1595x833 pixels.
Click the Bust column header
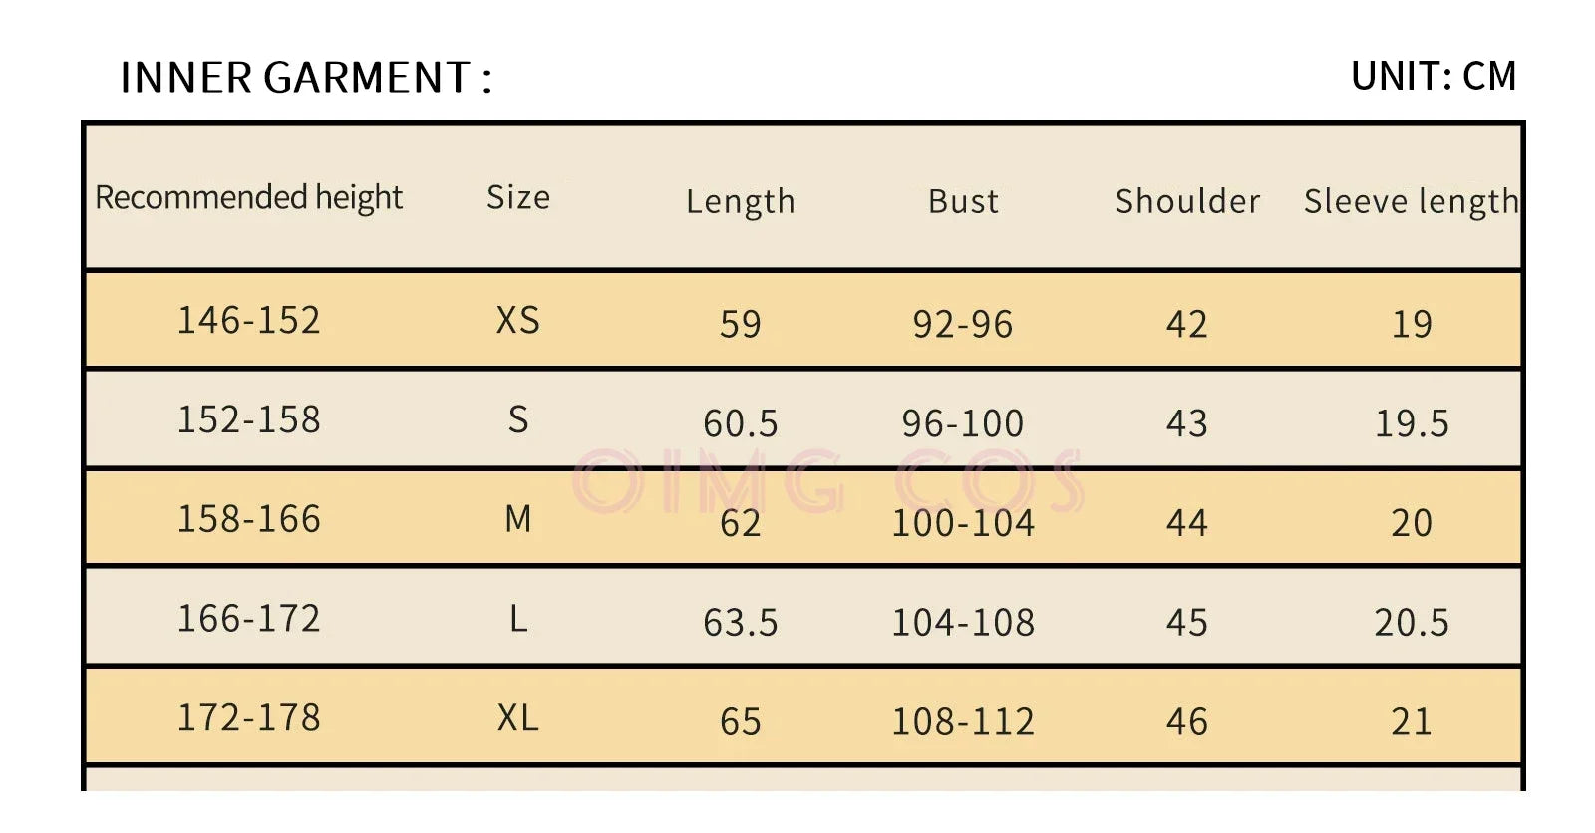(x=963, y=201)
